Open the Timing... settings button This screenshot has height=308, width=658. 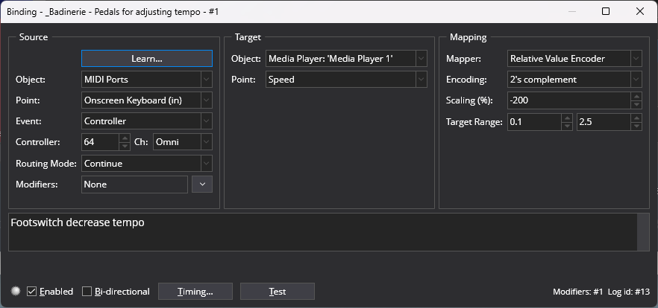(195, 291)
